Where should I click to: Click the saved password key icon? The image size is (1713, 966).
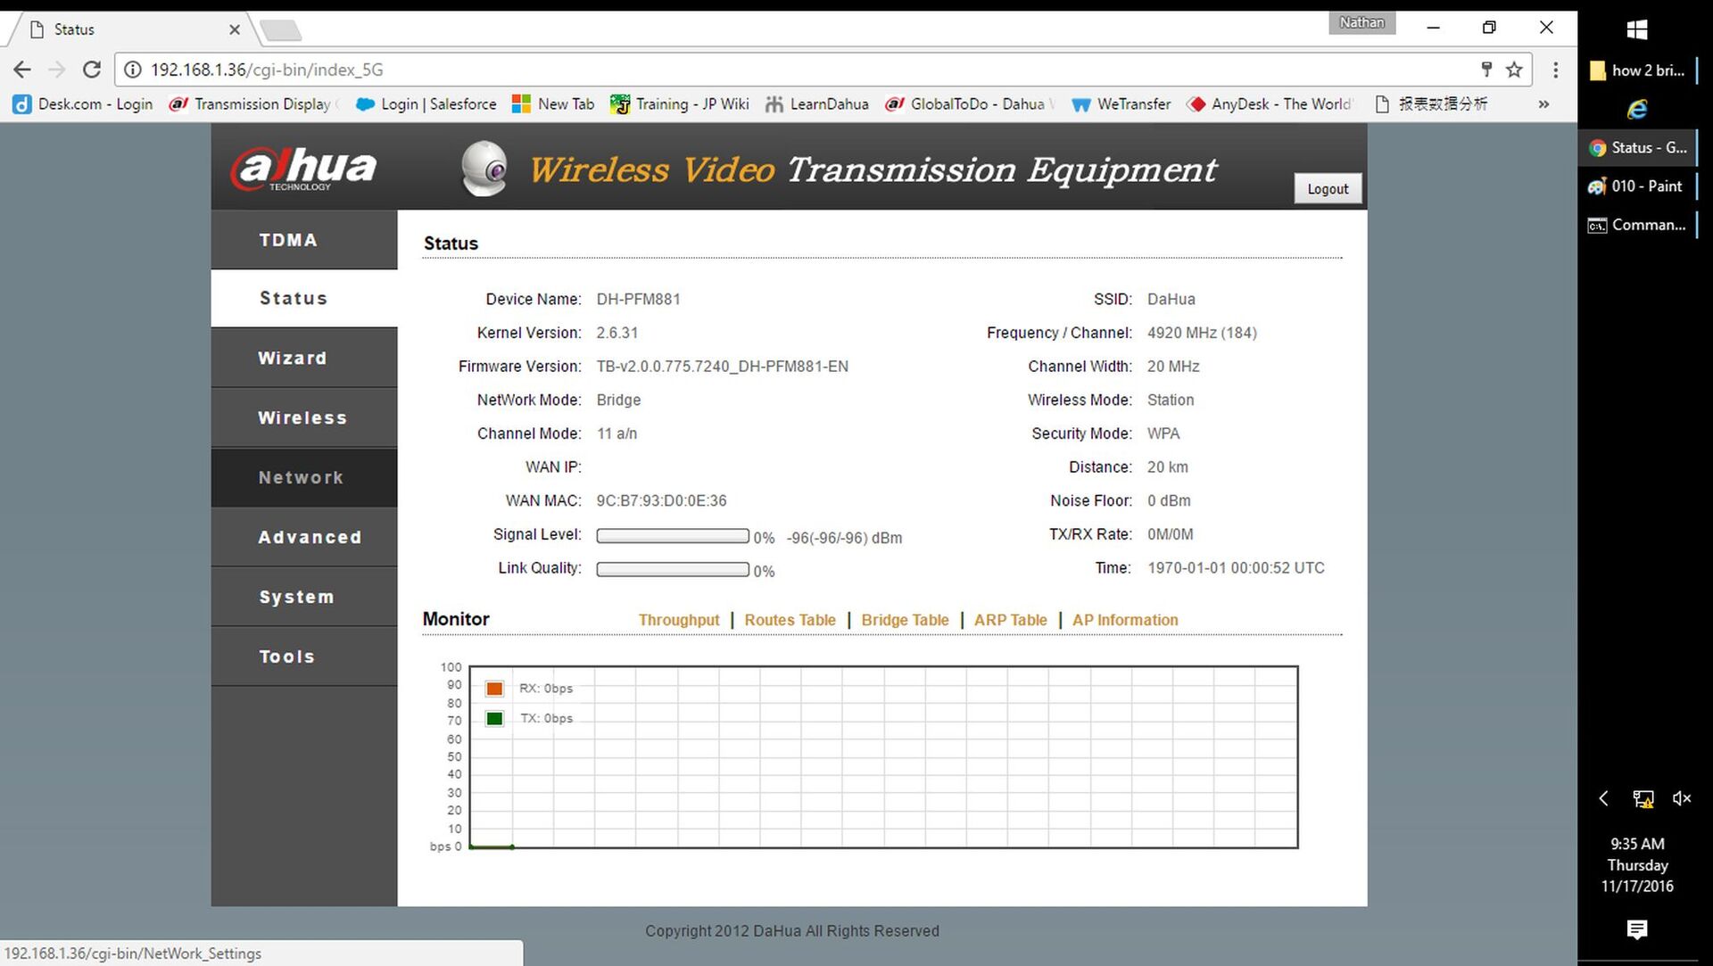[1486, 70]
